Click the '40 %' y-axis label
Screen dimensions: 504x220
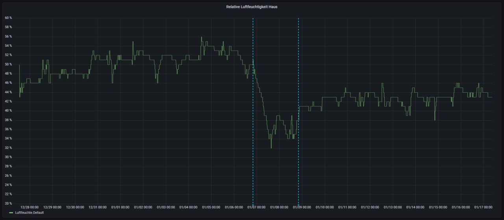[x=8, y=111]
